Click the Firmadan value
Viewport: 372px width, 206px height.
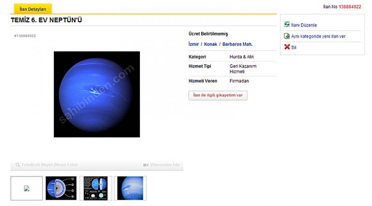tap(239, 81)
